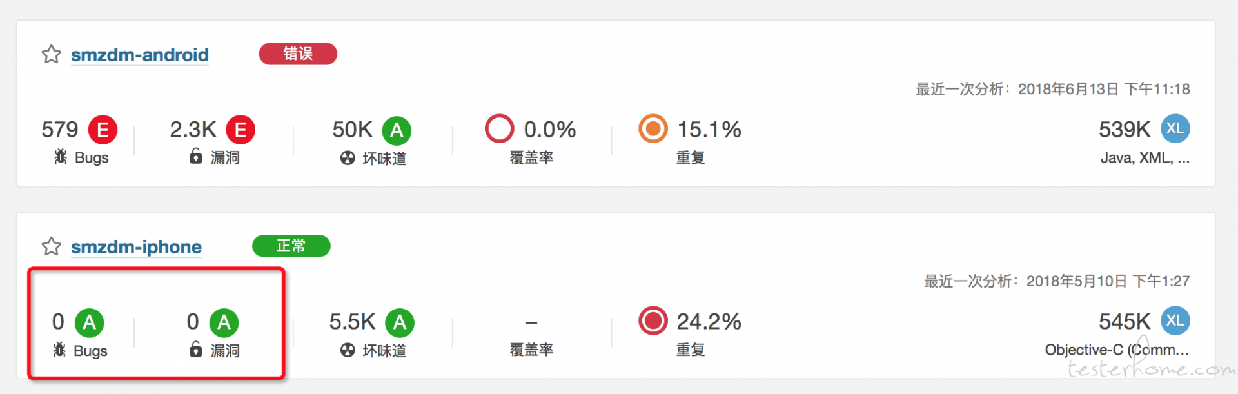This screenshot has width=1238, height=394.
Task: Click the empty red coverage circle at 0.0%
Action: click(x=500, y=128)
